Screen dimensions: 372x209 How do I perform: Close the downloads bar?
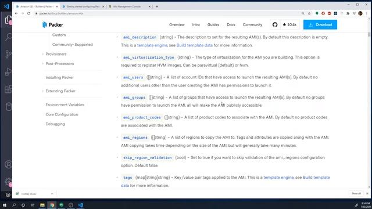tap(367, 193)
